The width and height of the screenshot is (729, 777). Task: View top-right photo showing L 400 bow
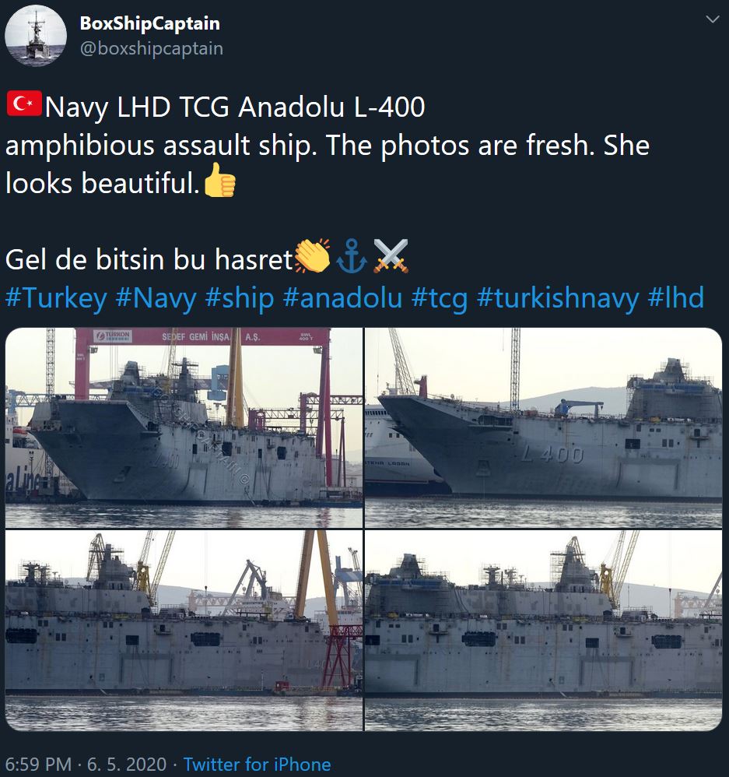[x=543, y=427]
